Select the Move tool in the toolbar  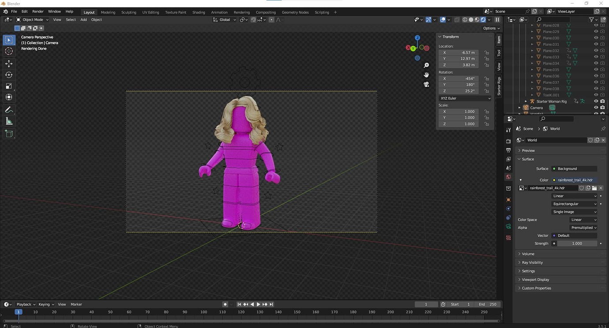(9, 63)
